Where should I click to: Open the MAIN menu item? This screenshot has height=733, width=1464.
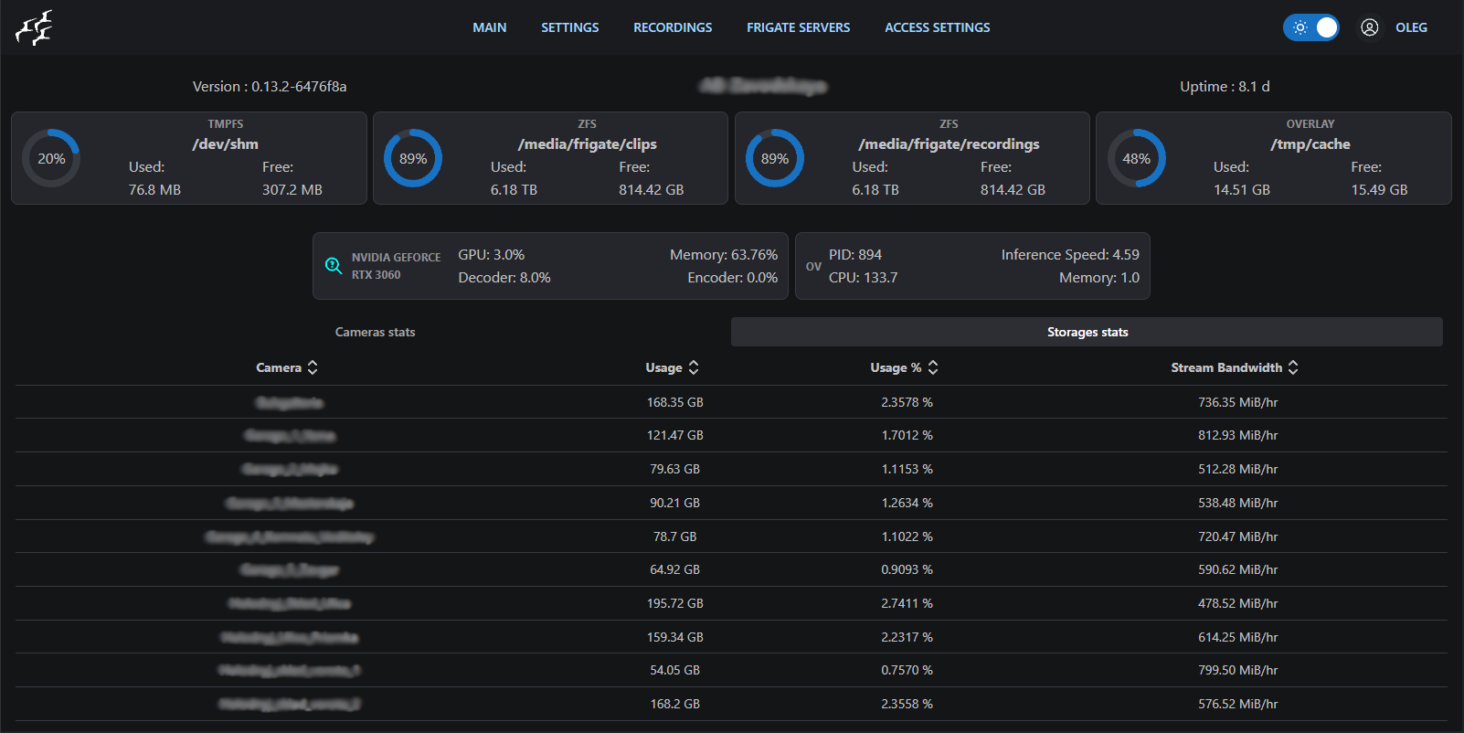[489, 27]
